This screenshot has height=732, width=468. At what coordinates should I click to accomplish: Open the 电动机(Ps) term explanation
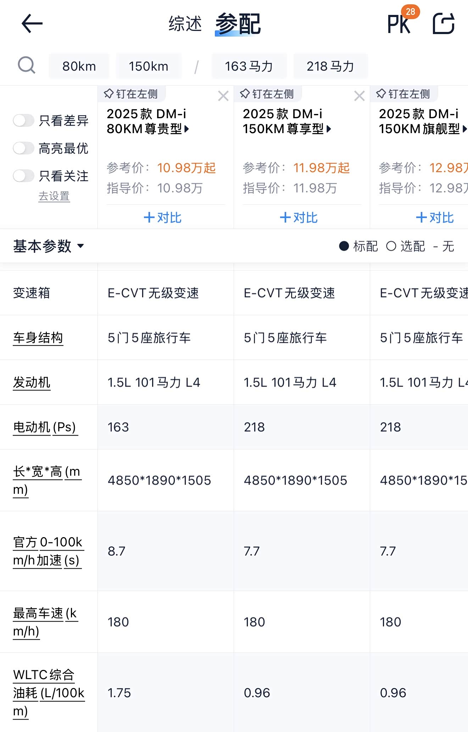pyautogui.click(x=45, y=427)
